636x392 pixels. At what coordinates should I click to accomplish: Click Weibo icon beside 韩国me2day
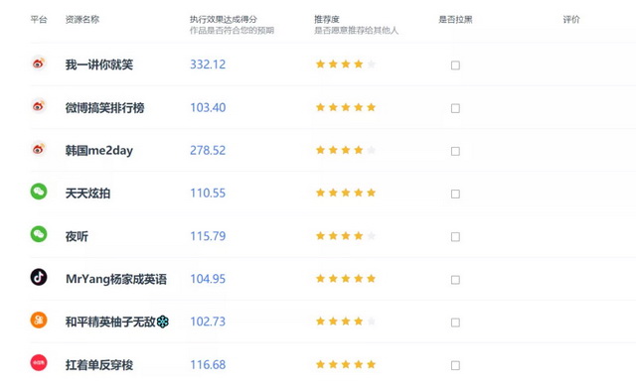pyautogui.click(x=39, y=149)
